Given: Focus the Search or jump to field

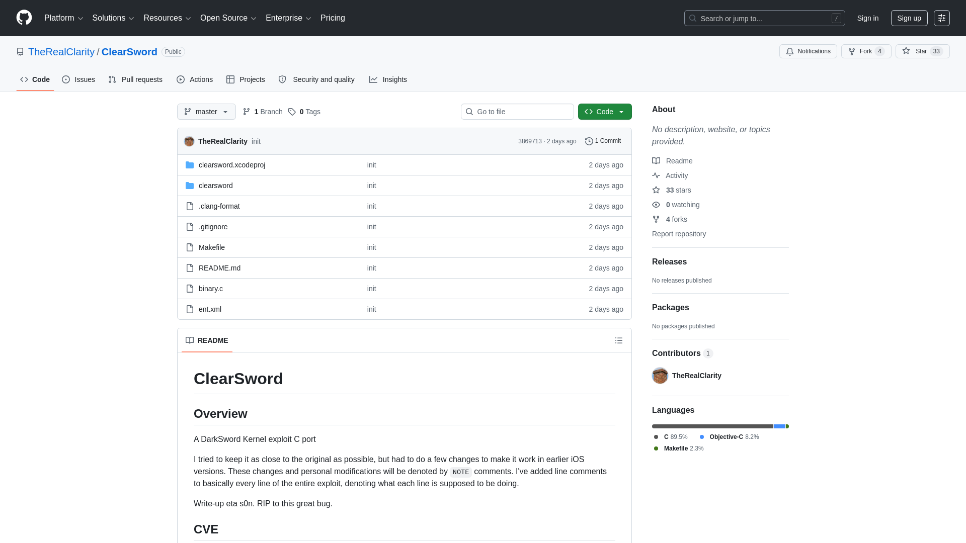Looking at the screenshot, I should tap(764, 18).
